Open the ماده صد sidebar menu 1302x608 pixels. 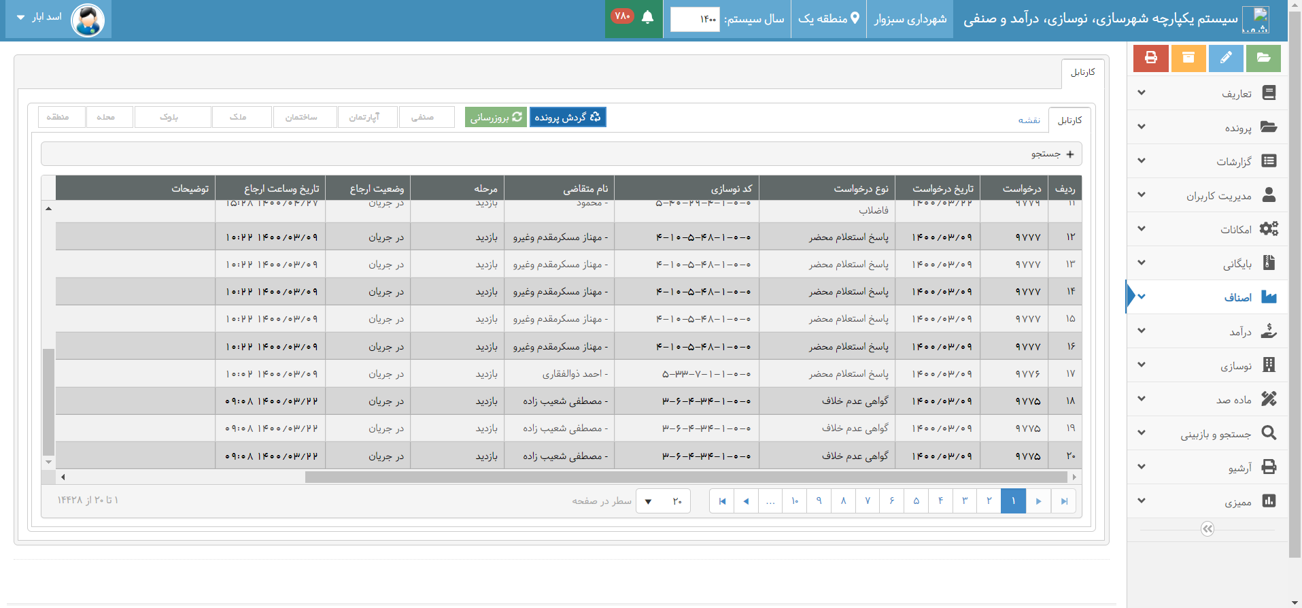click(1207, 399)
